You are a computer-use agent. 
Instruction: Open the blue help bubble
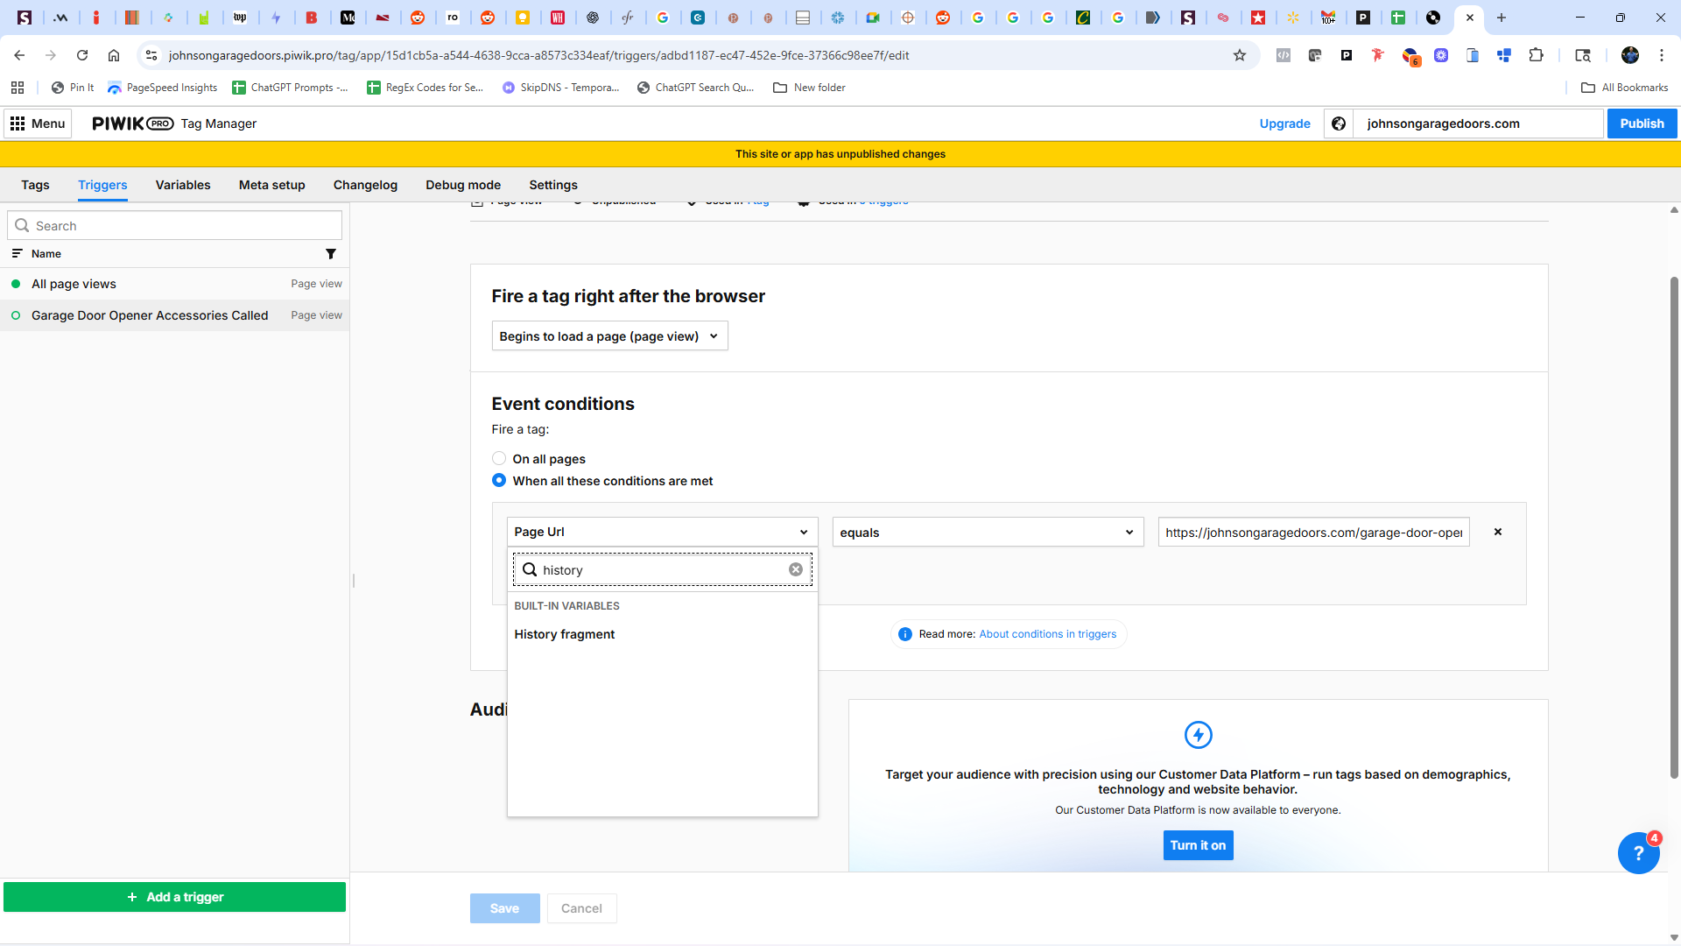[x=1638, y=852]
